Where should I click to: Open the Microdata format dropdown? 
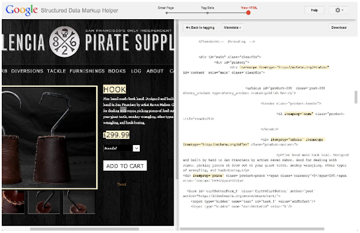tap(232, 28)
